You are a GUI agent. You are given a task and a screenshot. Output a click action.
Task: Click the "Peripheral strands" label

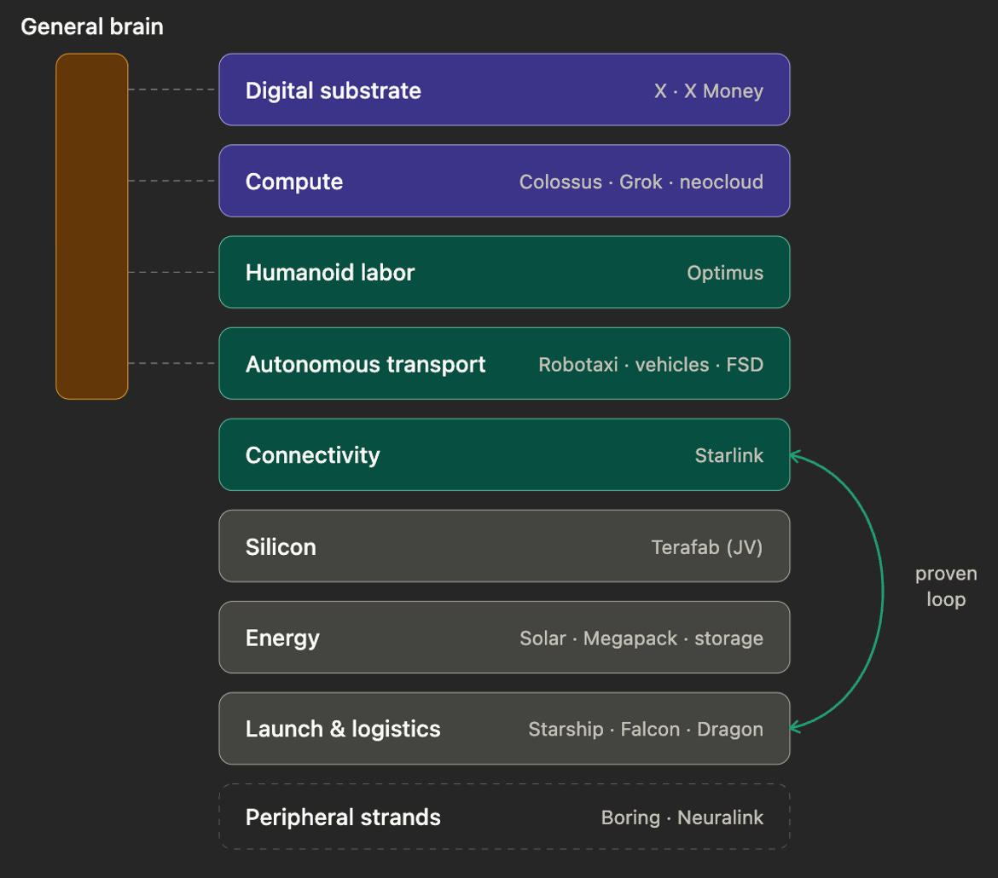[x=343, y=817]
